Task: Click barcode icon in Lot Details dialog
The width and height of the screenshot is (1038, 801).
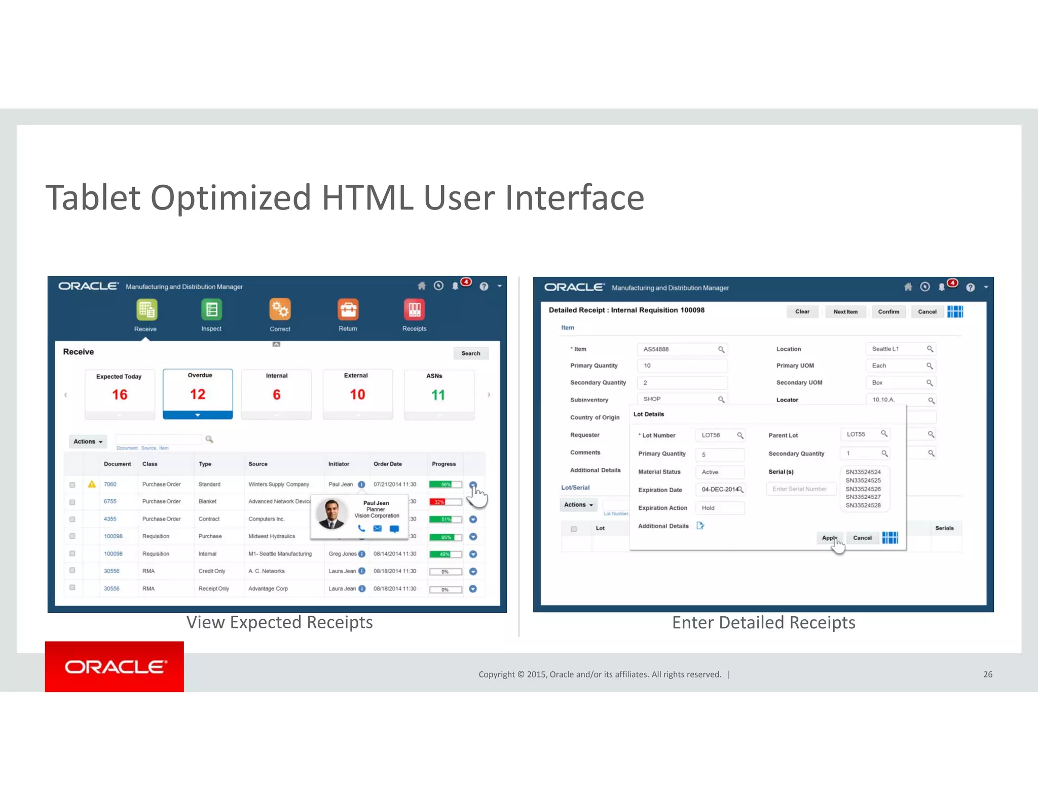Action: tap(890, 538)
